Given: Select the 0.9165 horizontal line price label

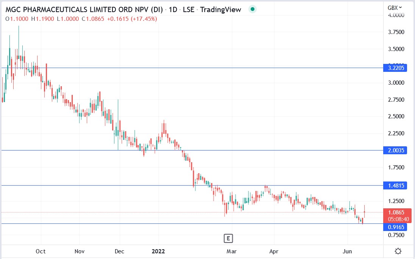Looking at the screenshot, I should tap(396, 227).
